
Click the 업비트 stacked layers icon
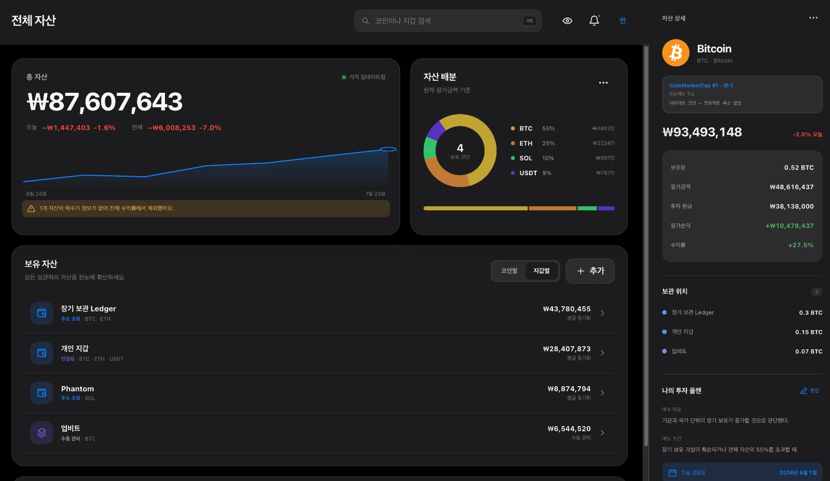(x=41, y=433)
